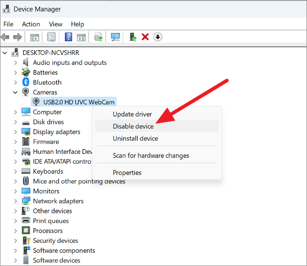Expand the Keyboards category
This screenshot has width=307, height=266.
[x=15, y=171]
